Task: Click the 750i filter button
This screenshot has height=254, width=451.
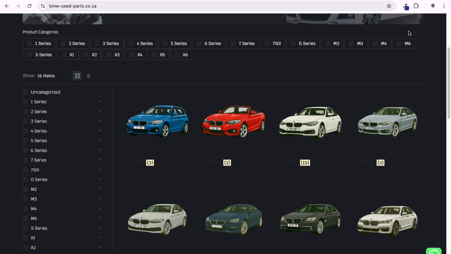Action: (x=272, y=43)
